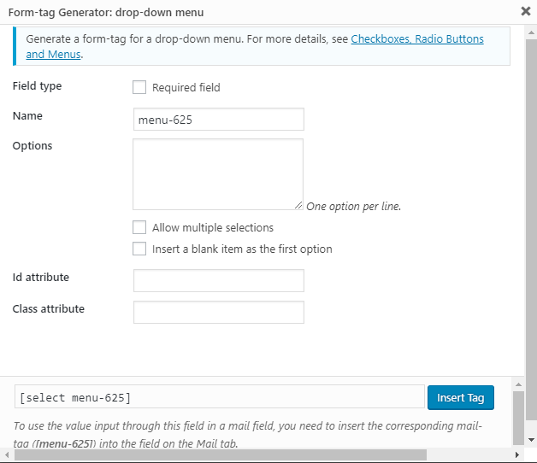This screenshot has height=463, width=537.
Task: Toggle Insert a blank item as first option
Action: point(139,249)
